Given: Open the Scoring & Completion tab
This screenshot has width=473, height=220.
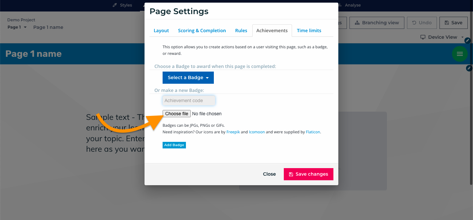Looking at the screenshot, I should (202, 31).
